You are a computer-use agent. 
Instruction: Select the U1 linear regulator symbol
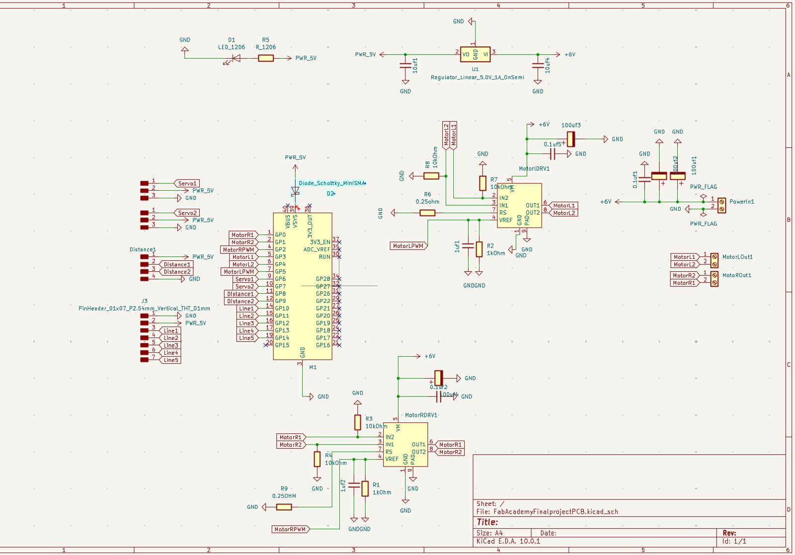click(x=475, y=54)
